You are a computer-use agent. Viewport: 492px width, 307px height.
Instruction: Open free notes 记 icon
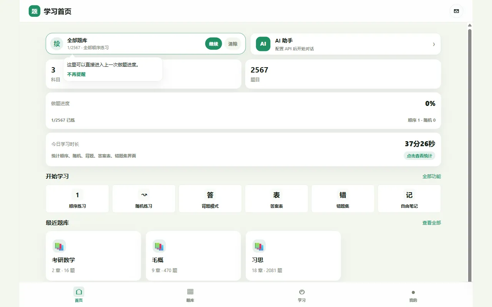click(x=409, y=195)
